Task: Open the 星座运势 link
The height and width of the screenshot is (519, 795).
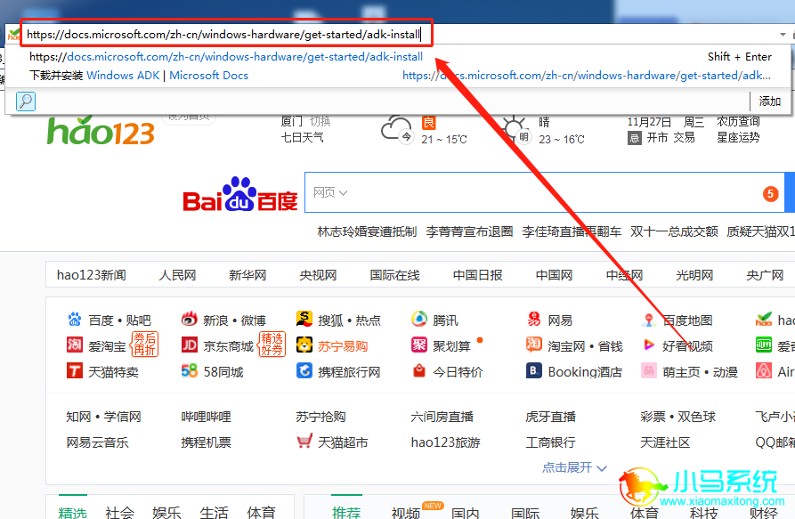Action: tap(738, 137)
